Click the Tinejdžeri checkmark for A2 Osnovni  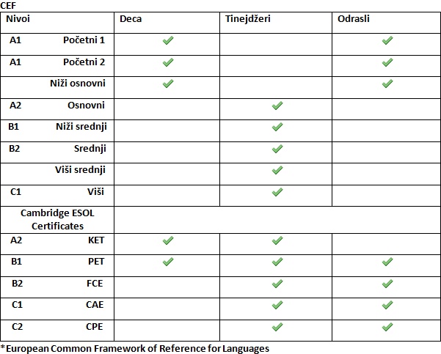tap(277, 106)
